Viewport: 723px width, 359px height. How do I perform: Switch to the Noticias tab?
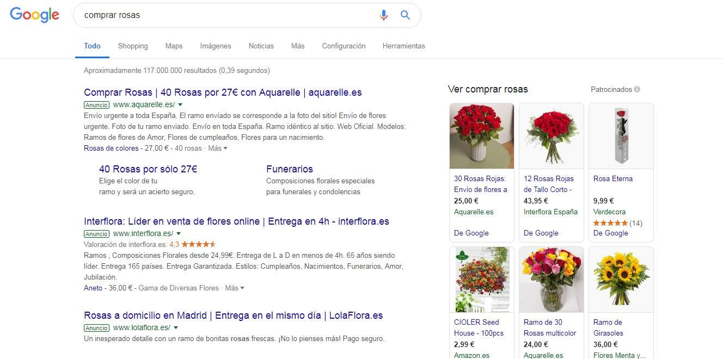(261, 46)
